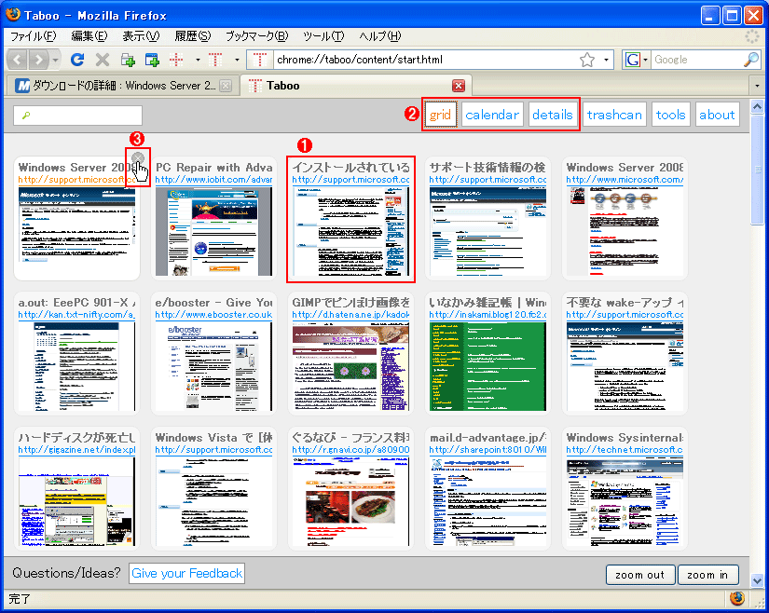Click the vertical scrollbar thumb
Image resolution: width=769 pixels, height=613 pixels.
[757, 169]
